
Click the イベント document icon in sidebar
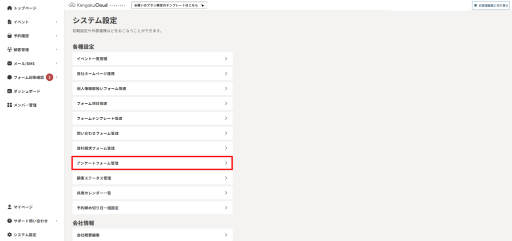coord(9,22)
